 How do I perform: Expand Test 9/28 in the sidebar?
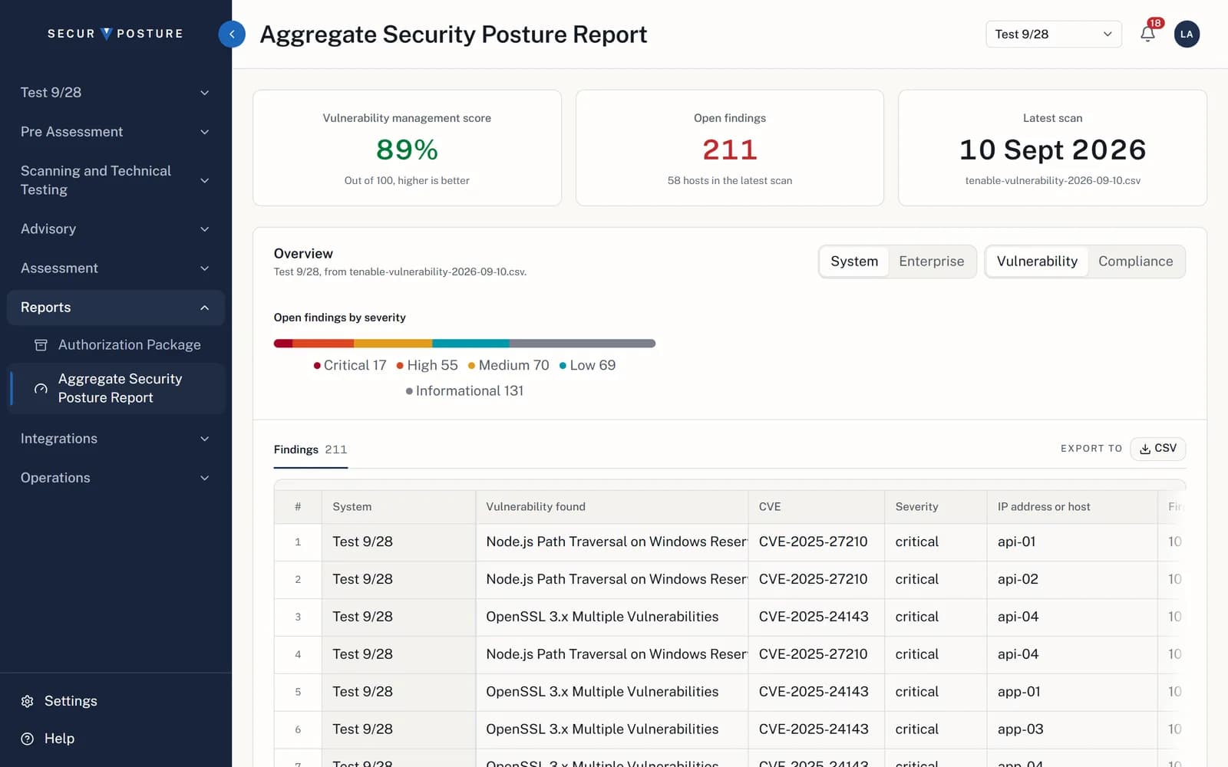[x=115, y=93]
